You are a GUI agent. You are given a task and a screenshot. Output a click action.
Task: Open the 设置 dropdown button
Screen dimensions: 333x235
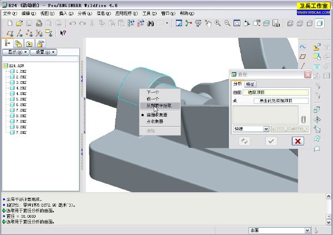coord(43,52)
